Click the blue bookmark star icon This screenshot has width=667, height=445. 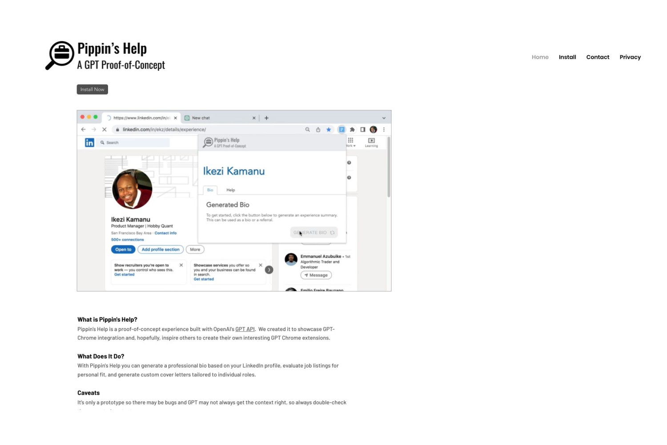pos(329,129)
